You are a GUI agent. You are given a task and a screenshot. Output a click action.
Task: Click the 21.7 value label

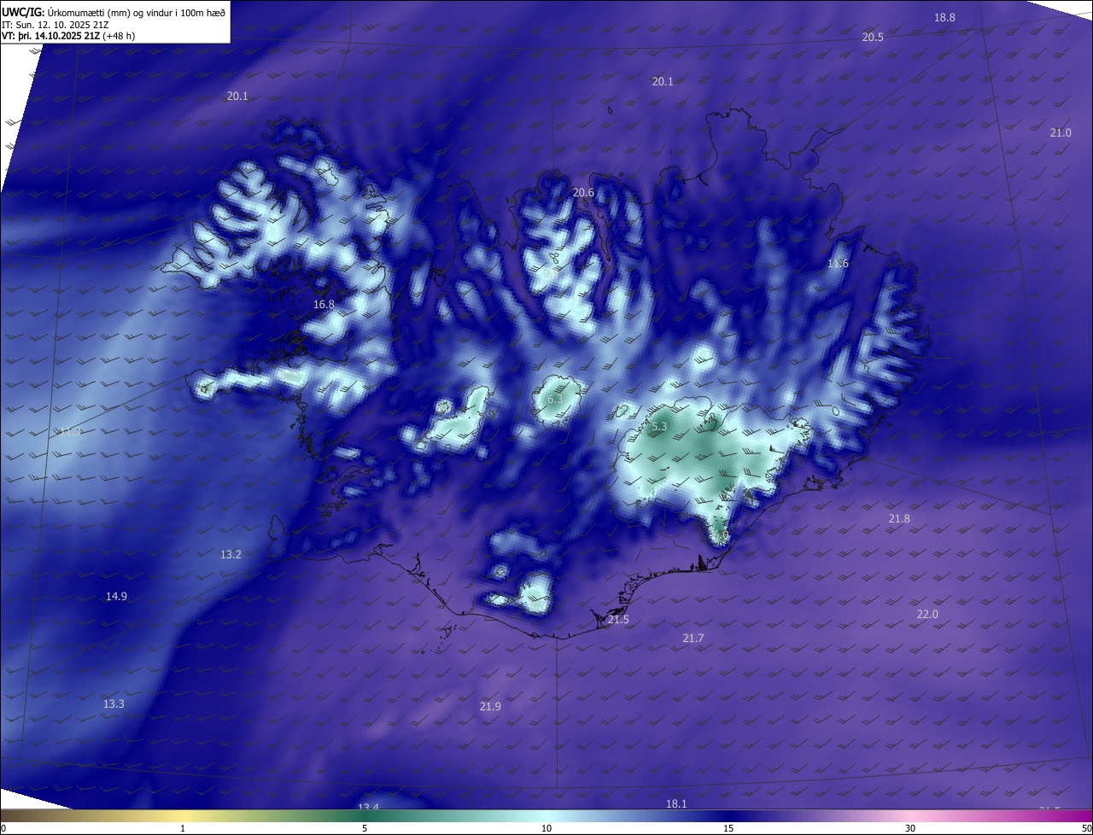click(693, 639)
